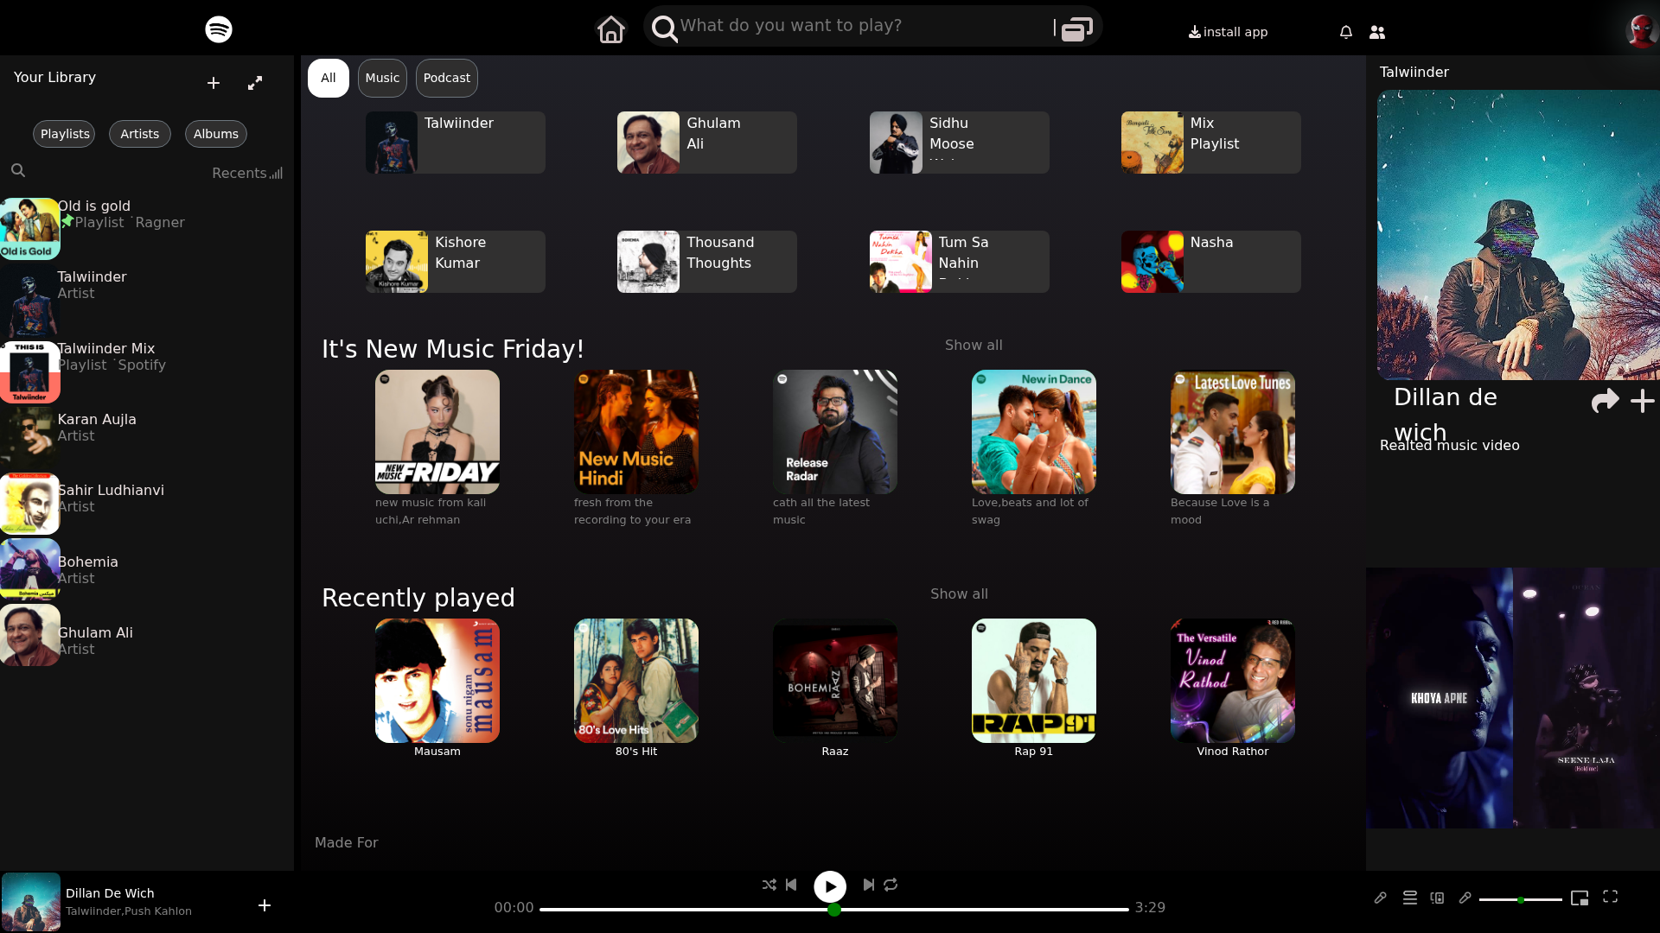Screen dimensions: 1660x933
Task: Click the library search magnifier icon
Action: point(18,171)
